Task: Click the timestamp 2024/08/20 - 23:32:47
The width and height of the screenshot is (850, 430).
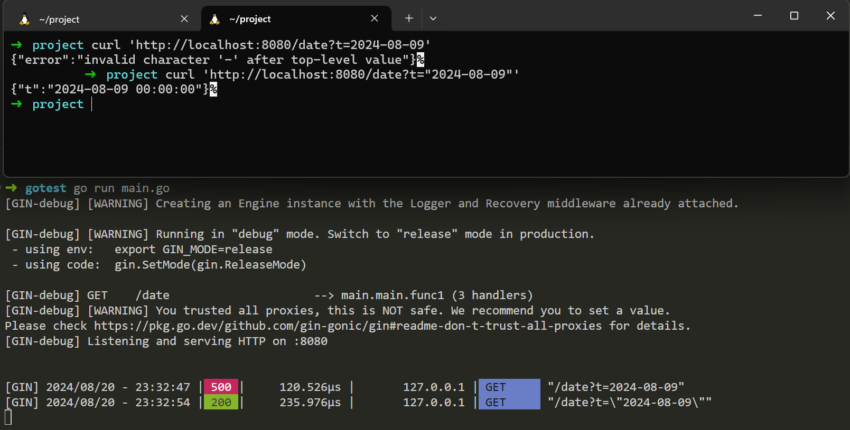Action: [x=118, y=387]
